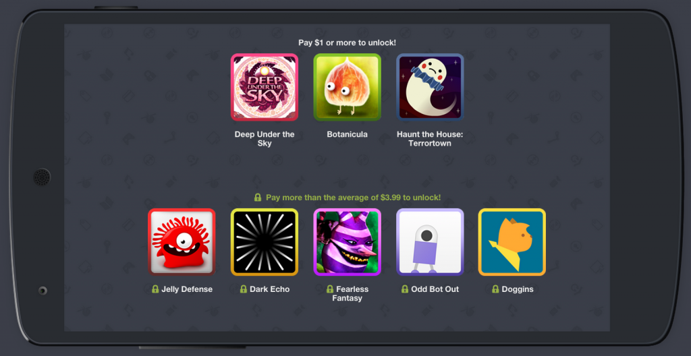Click the Deep Under the Sky caption

265,139
